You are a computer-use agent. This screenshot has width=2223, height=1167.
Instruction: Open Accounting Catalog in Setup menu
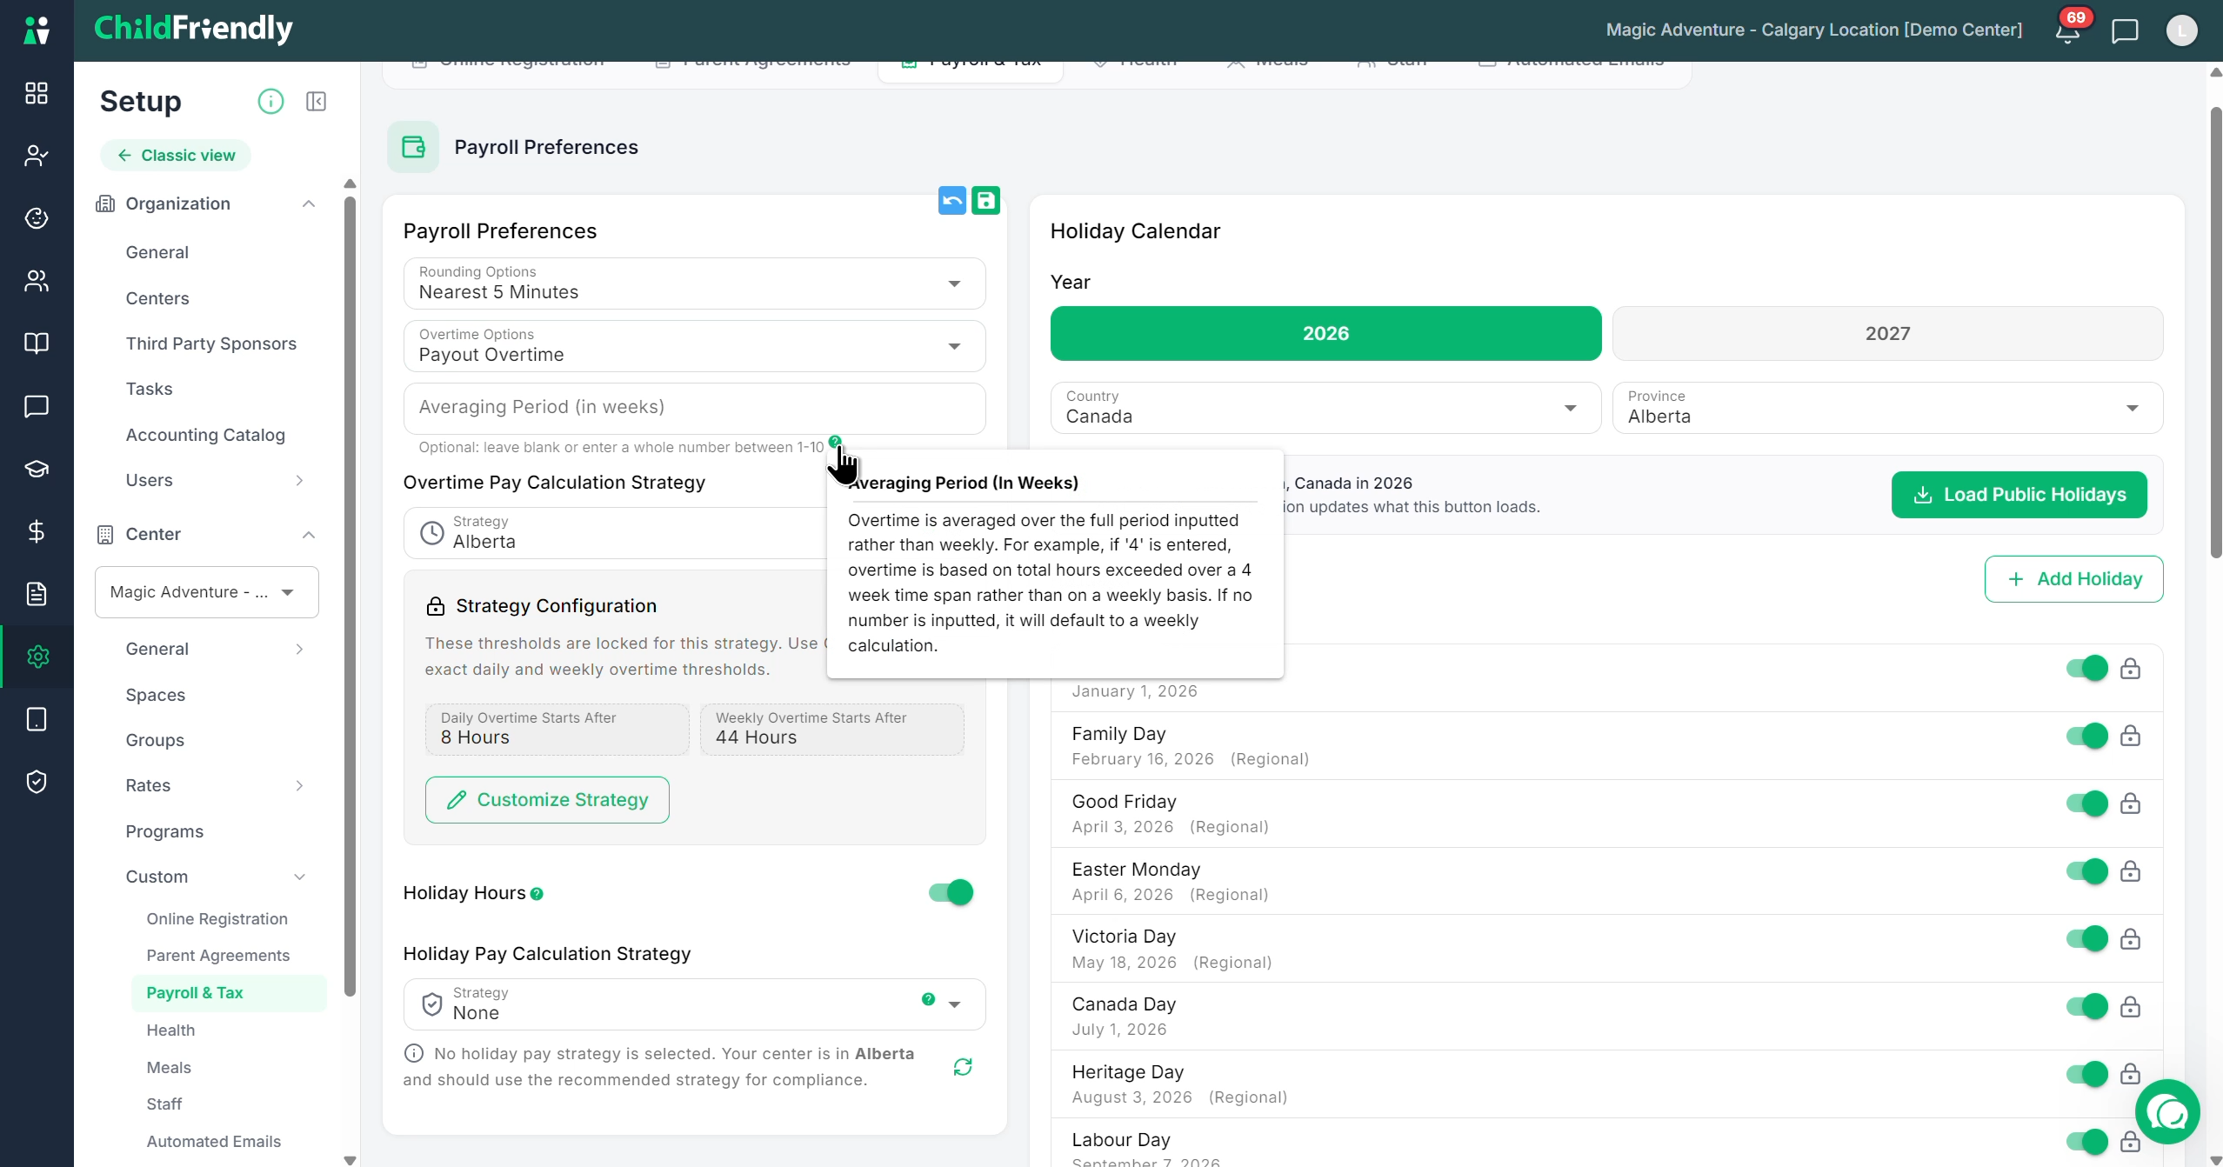[x=205, y=435]
